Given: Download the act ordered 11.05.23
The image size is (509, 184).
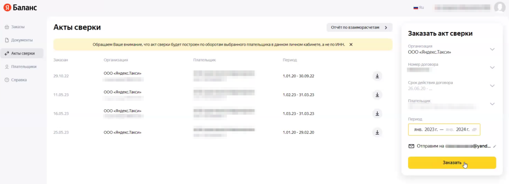Looking at the screenshot, I should tap(377, 95).
